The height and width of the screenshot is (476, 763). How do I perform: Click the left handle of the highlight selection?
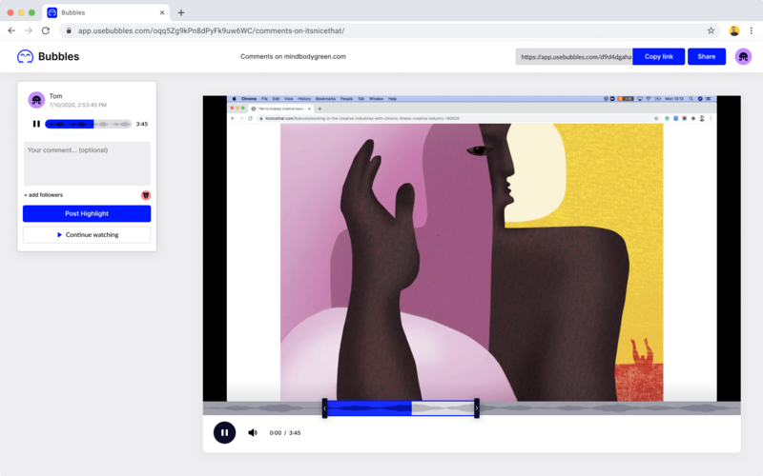click(324, 408)
